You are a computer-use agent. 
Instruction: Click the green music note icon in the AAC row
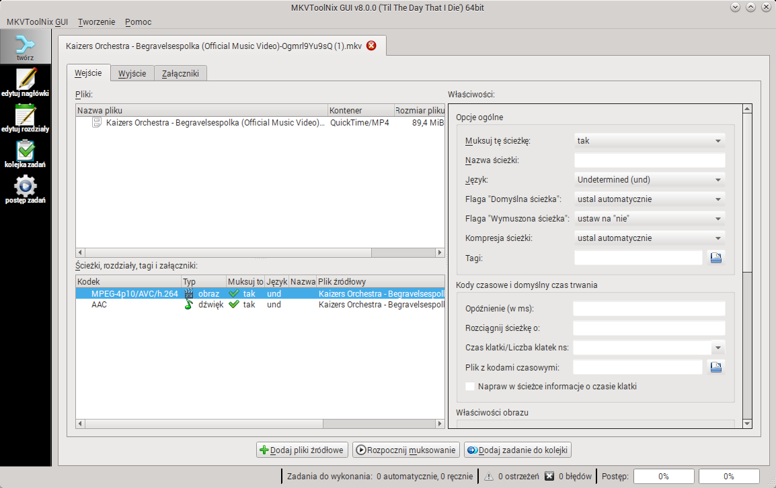[188, 304]
